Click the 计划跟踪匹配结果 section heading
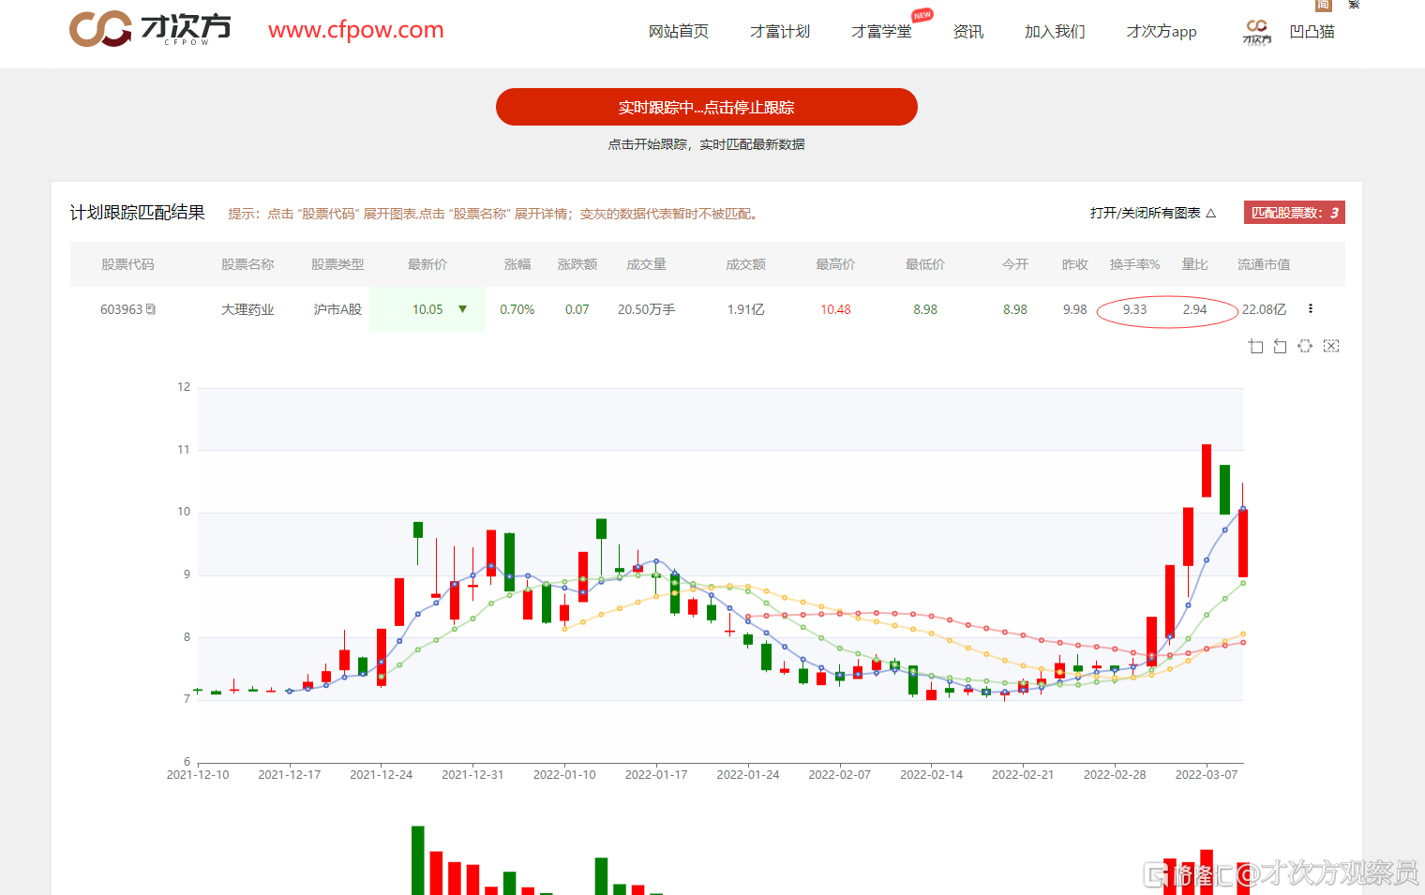The image size is (1425, 895). pyautogui.click(x=137, y=213)
